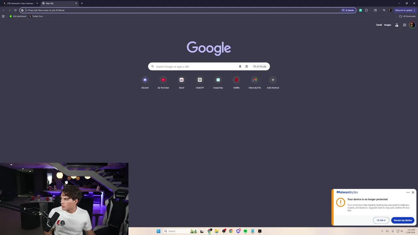Reload the page
418x235 pixels.
pyautogui.click(x=15, y=10)
